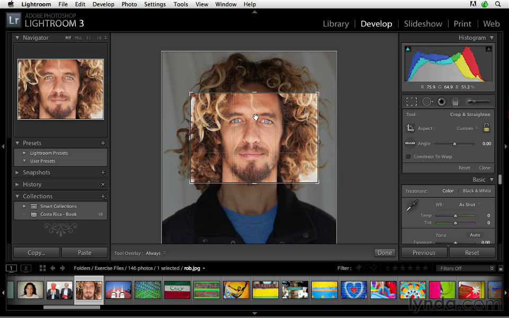This screenshot has height=318, width=509.
Task: Add a new preset with plus icon
Action: tap(103, 143)
